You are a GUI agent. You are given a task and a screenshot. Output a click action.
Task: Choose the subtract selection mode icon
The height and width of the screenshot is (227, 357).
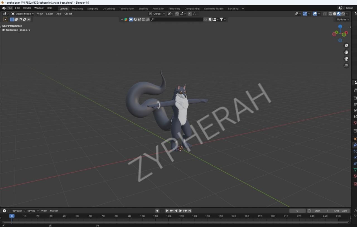pos(20,20)
